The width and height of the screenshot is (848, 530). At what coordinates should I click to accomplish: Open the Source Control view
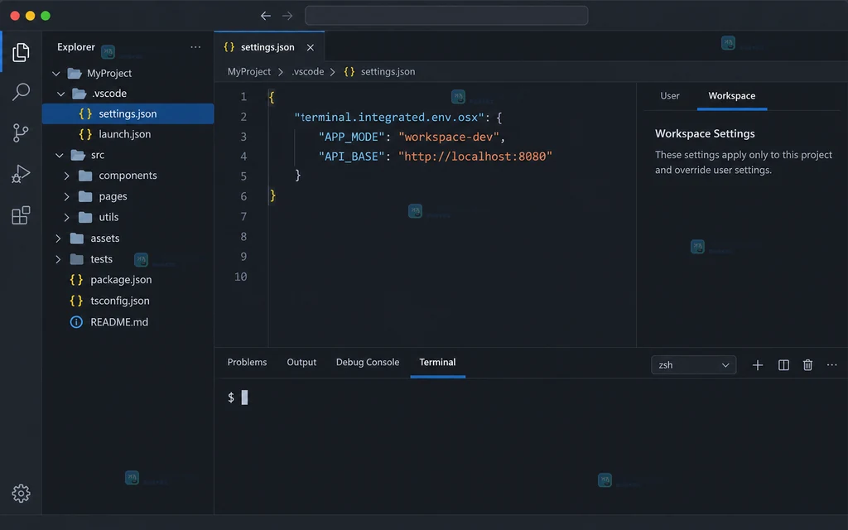point(21,132)
